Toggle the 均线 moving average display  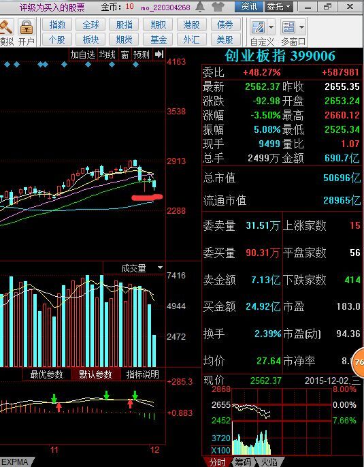click(107, 54)
